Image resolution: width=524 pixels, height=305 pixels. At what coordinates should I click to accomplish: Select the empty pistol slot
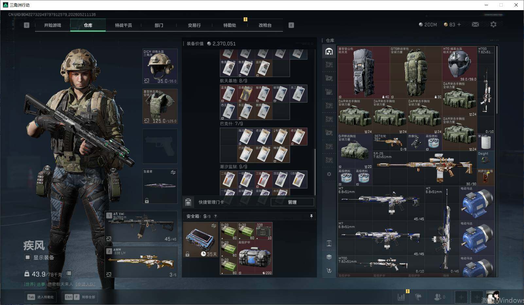160,146
